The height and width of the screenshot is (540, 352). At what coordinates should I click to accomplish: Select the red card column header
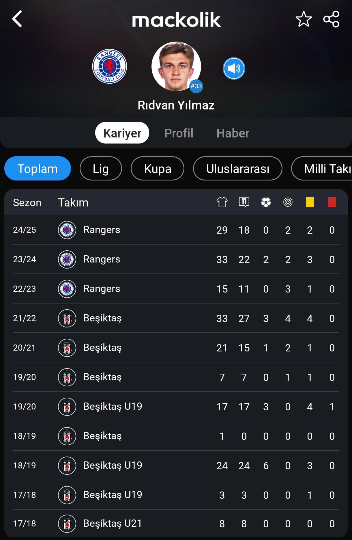coord(332,202)
